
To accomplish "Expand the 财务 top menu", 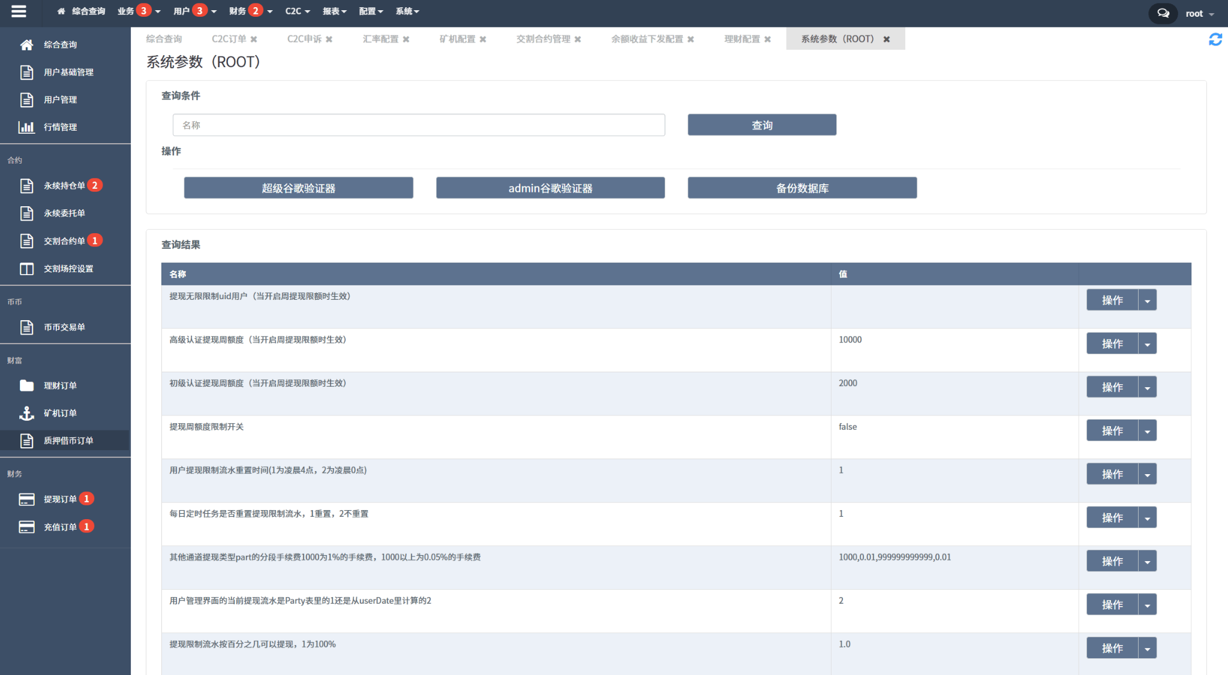I will [251, 11].
